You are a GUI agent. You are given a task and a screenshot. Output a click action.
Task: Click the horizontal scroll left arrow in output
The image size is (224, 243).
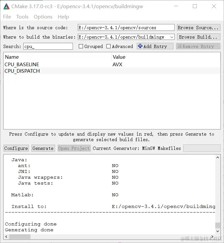click(6, 237)
